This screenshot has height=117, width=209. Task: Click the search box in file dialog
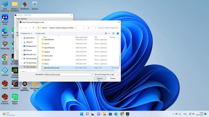[x=106, y=28]
